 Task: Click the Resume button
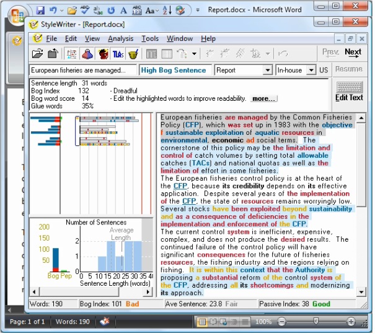349,69
